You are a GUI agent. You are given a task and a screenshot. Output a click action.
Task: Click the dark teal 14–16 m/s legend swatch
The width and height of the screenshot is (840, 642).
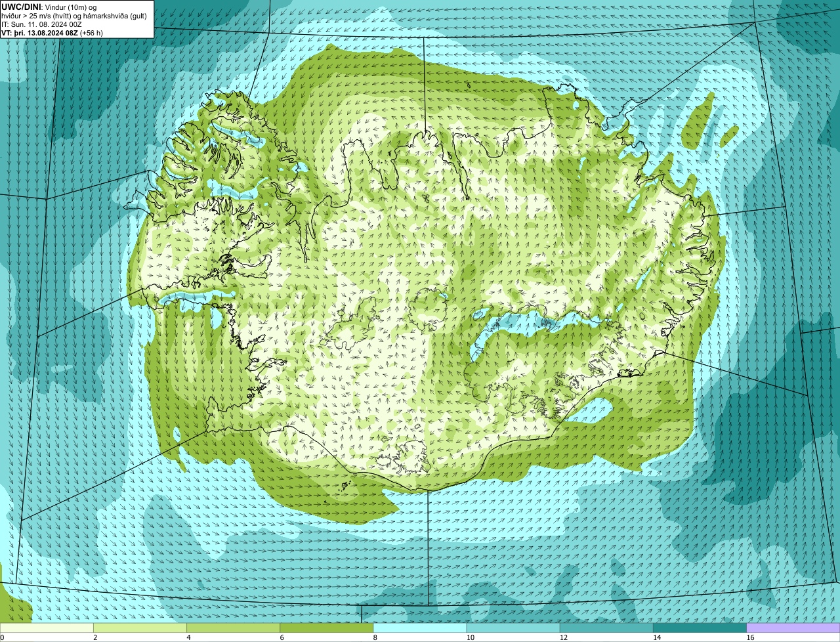[x=700, y=628]
